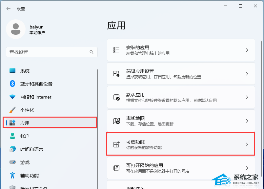Expand 安装的应用 using its chevron

click(247, 50)
